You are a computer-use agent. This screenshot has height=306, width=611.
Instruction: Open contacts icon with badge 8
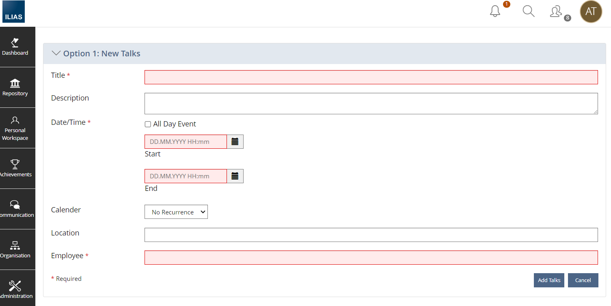[x=556, y=11]
